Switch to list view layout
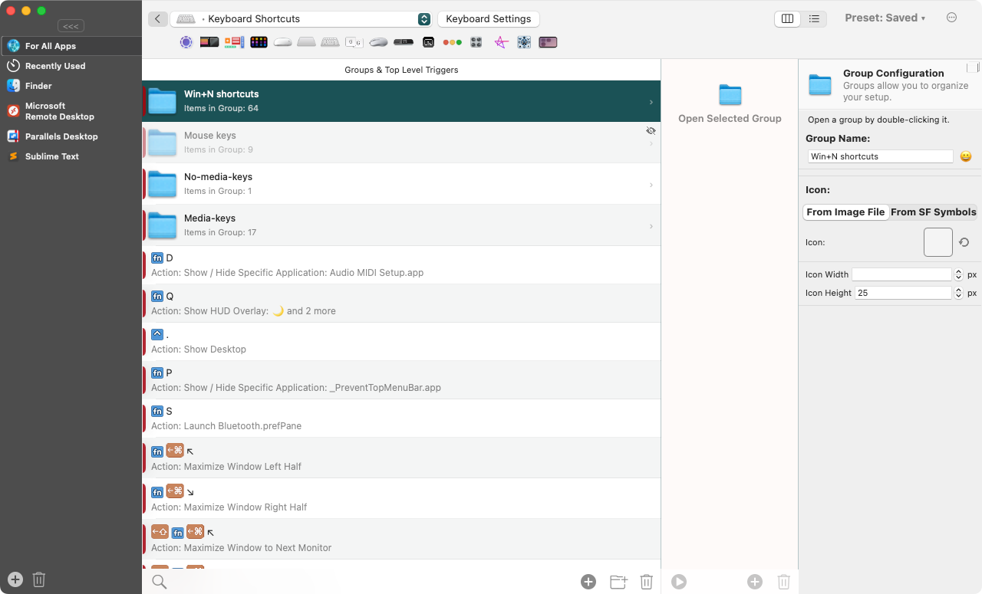This screenshot has height=594, width=982. [x=814, y=18]
